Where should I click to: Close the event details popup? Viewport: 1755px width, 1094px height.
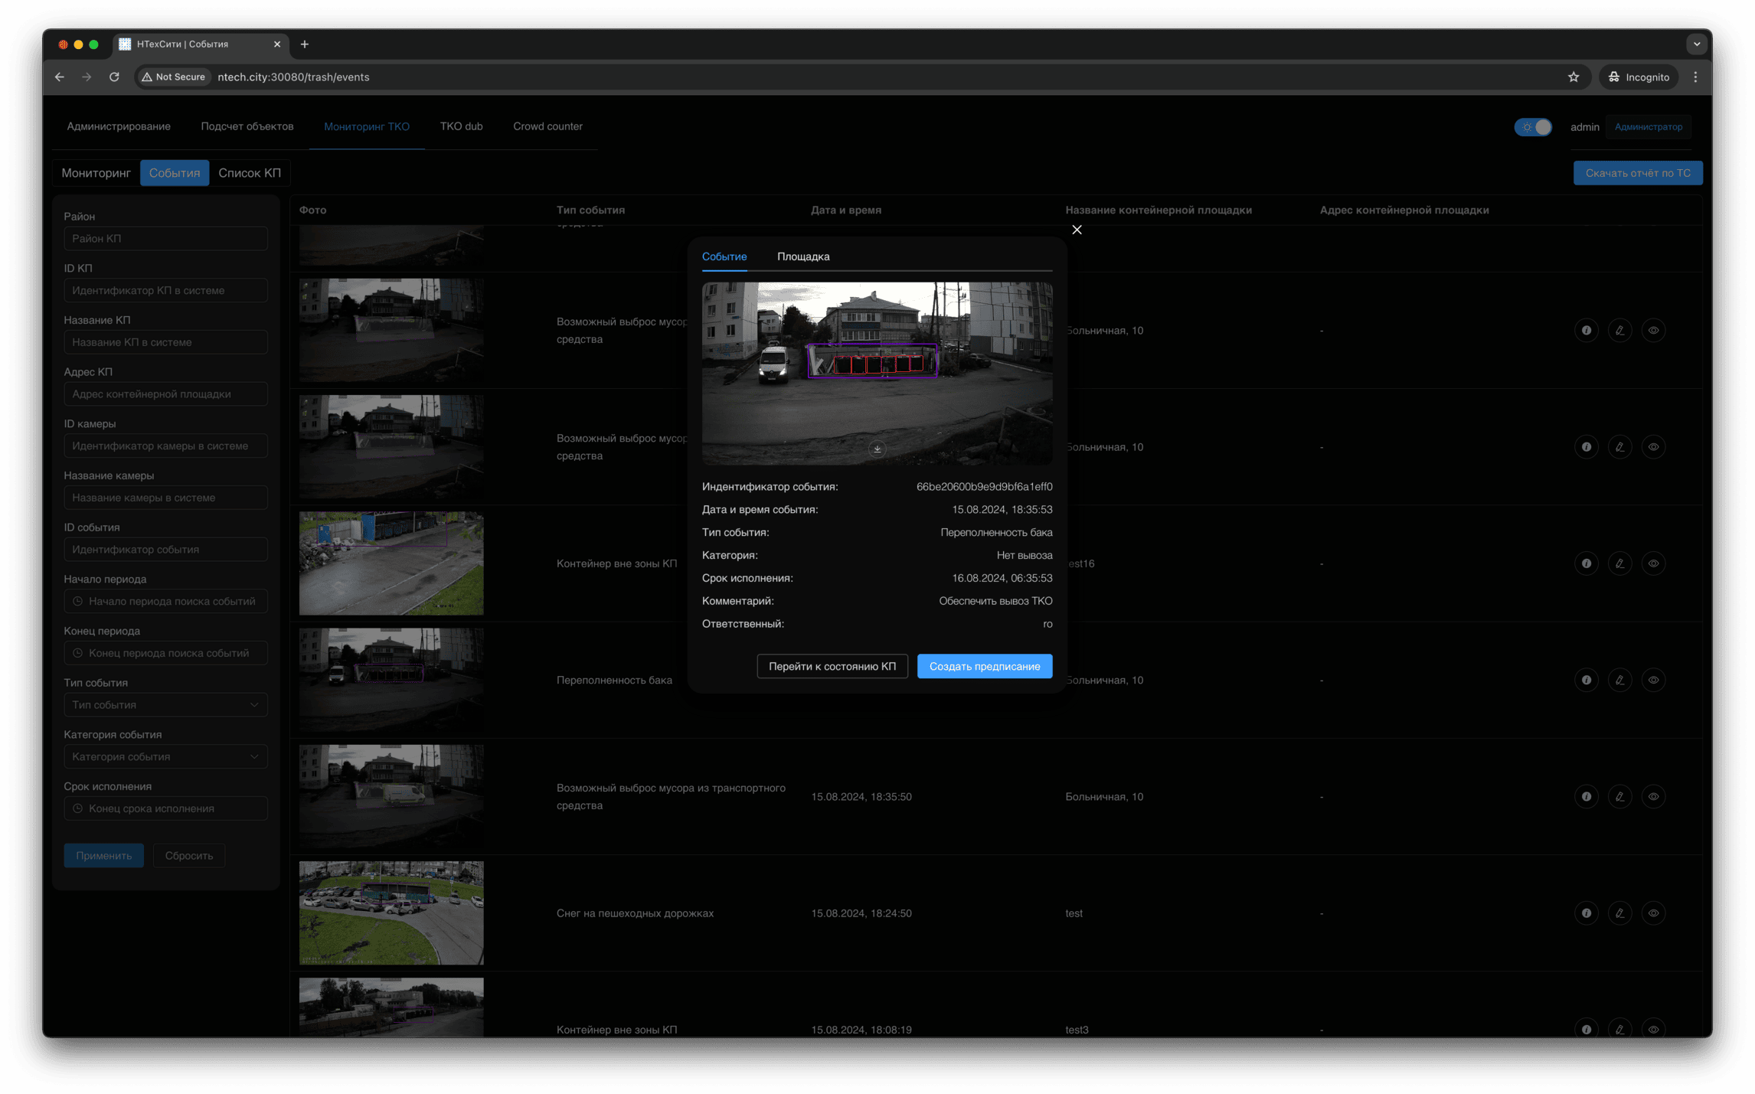[x=1077, y=230]
